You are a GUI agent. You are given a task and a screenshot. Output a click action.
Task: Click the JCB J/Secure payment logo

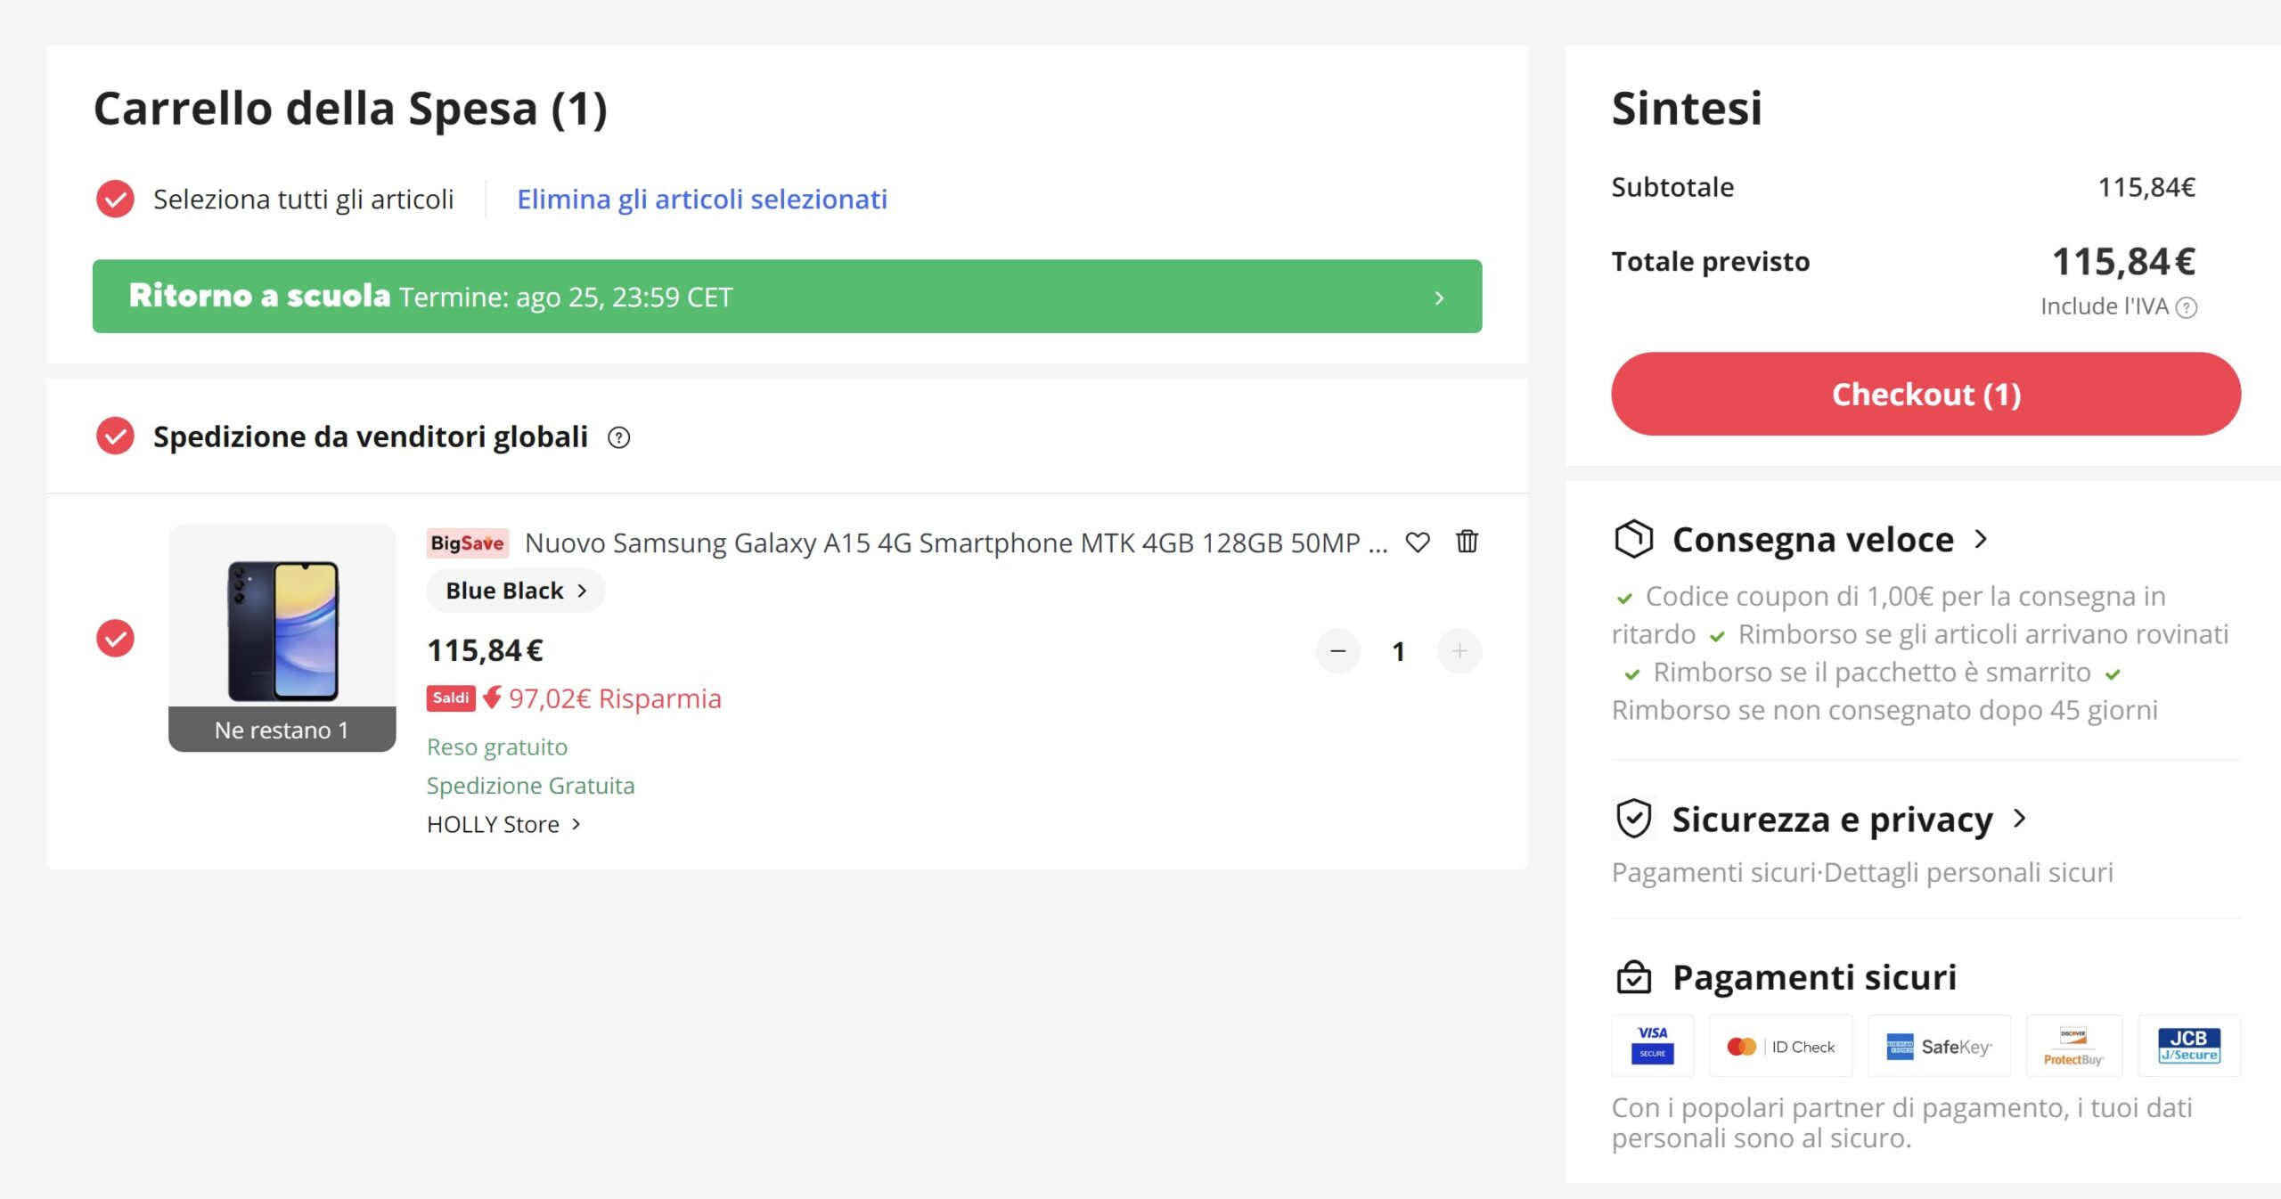[2188, 1046]
